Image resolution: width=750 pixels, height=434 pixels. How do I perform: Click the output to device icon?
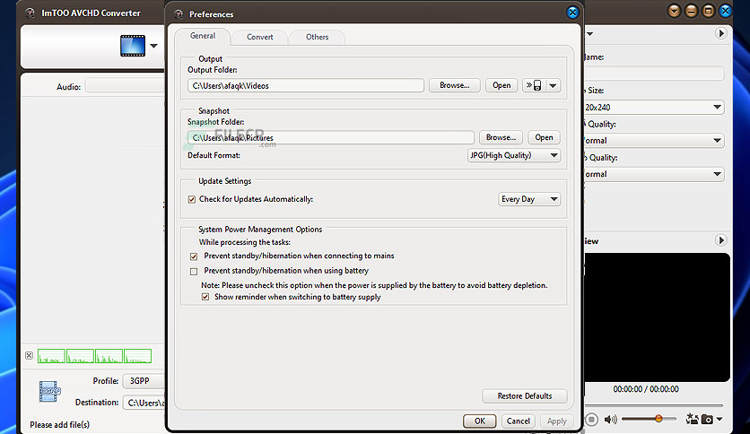point(534,85)
